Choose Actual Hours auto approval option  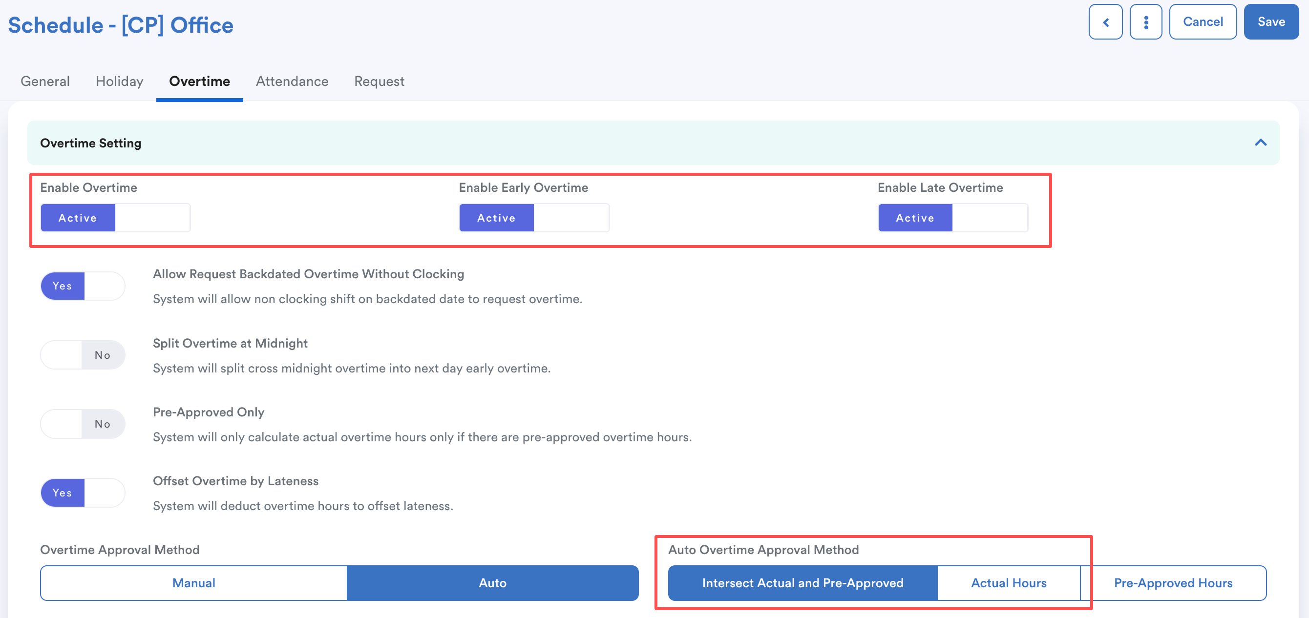click(1008, 583)
